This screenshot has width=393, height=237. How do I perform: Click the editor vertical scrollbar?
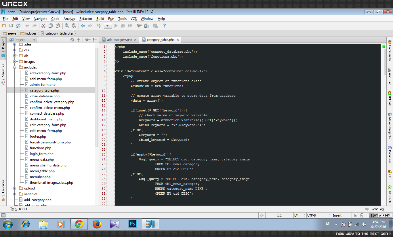click(385, 62)
